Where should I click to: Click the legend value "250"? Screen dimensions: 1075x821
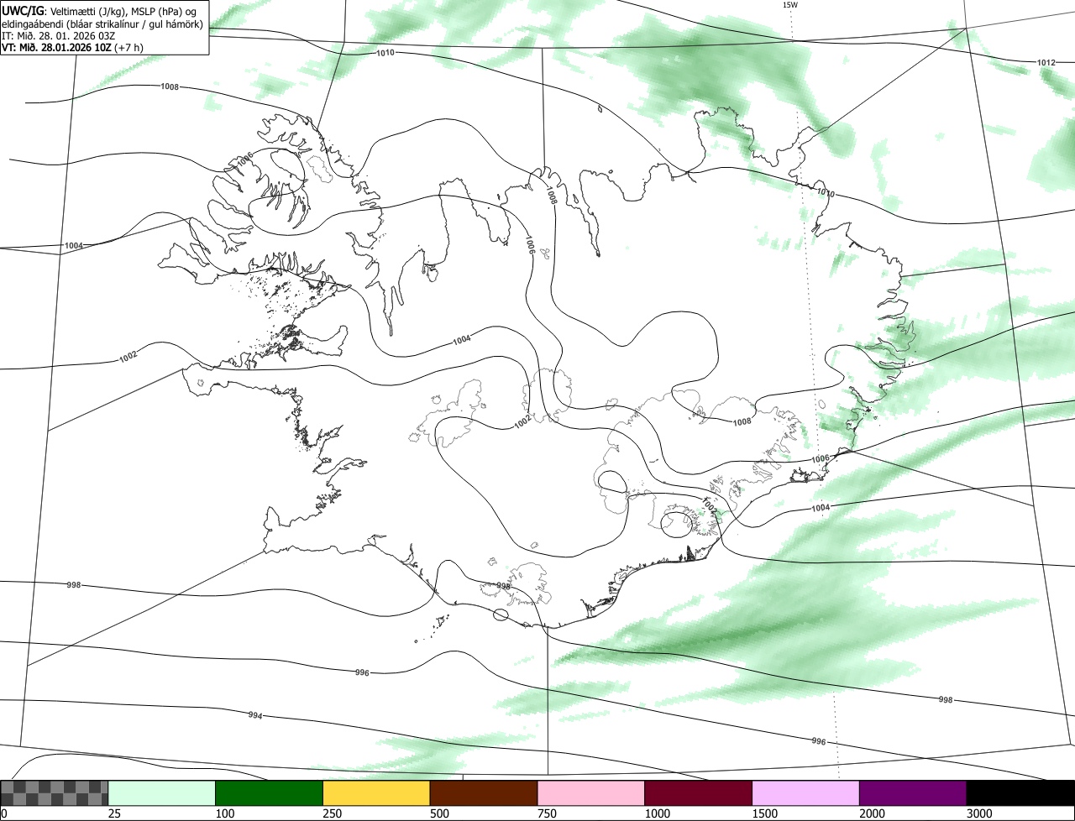click(x=333, y=813)
